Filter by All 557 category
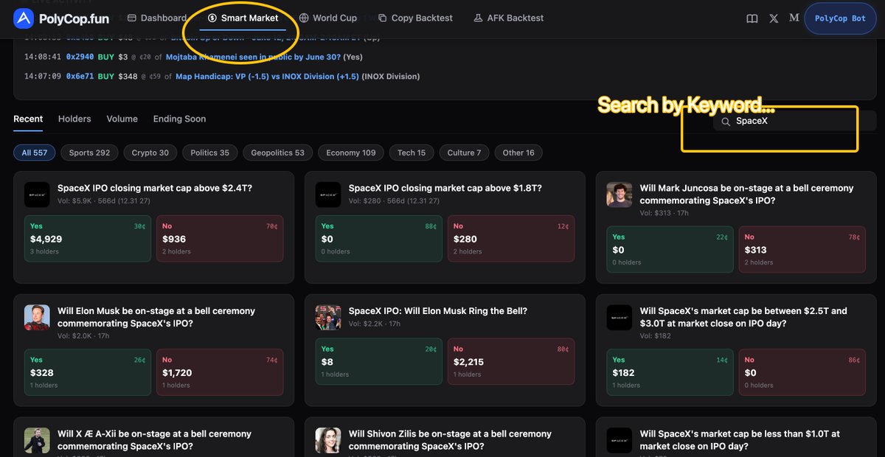The height and width of the screenshot is (457, 885). click(x=34, y=153)
